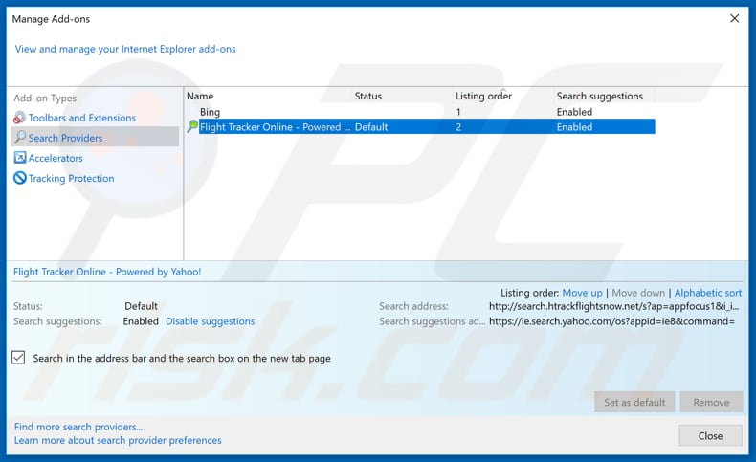Close the Manage Add-ons window with X
756x462 pixels.
[734, 19]
